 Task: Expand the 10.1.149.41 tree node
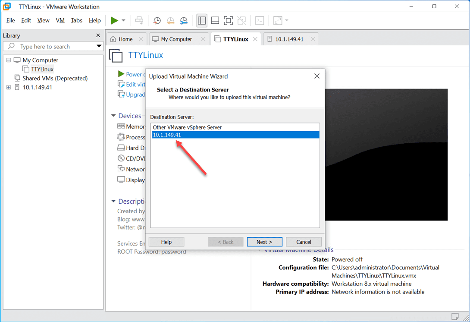tap(8, 87)
